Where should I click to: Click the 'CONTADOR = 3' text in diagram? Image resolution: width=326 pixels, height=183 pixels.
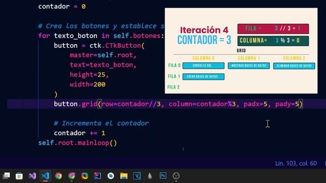(x=204, y=40)
